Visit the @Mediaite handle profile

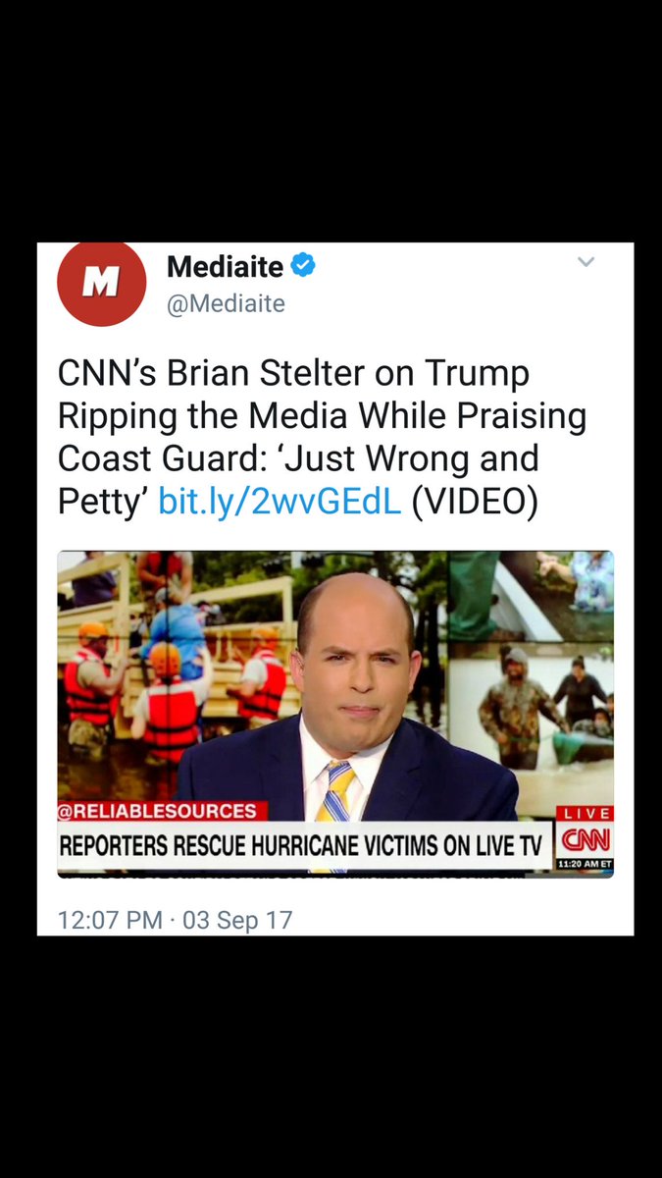[226, 304]
